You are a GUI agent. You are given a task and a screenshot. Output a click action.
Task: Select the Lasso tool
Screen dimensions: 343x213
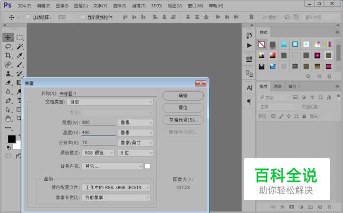tap(8, 46)
